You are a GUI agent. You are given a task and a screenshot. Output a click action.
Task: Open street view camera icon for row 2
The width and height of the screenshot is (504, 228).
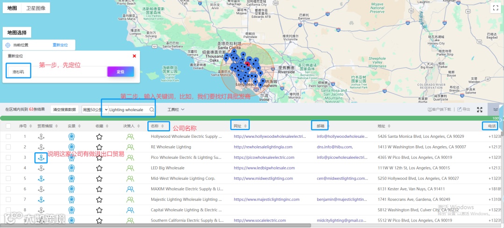[72, 147]
